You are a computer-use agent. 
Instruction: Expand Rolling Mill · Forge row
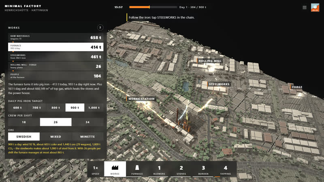click(56, 66)
